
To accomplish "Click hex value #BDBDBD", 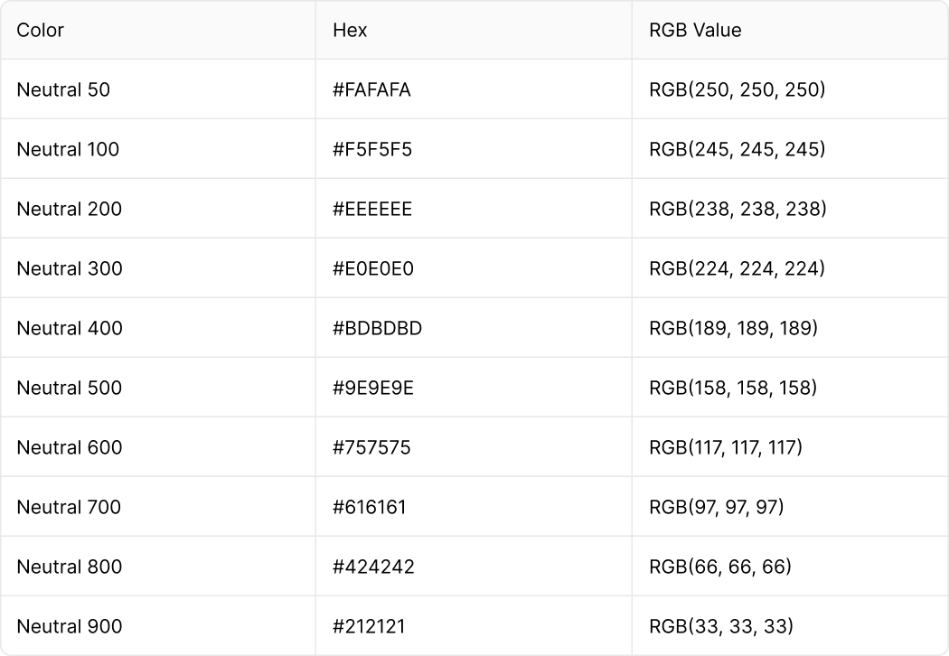I will [x=377, y=328].
